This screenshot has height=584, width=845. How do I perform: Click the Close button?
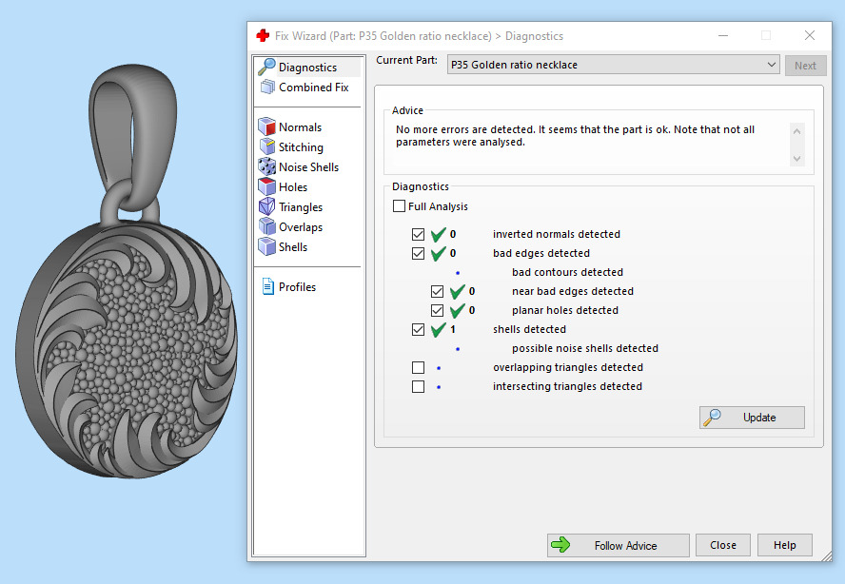722,545
